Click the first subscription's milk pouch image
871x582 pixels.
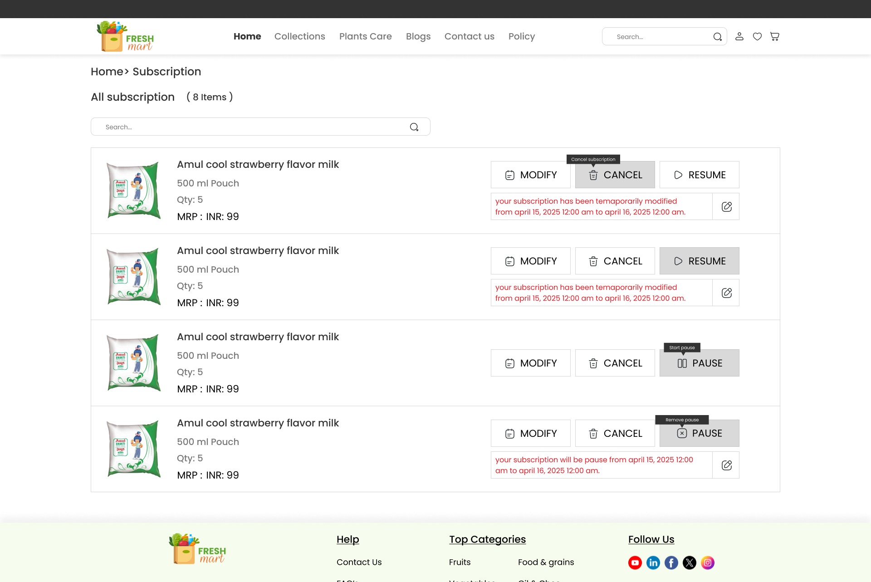point(133,191)
